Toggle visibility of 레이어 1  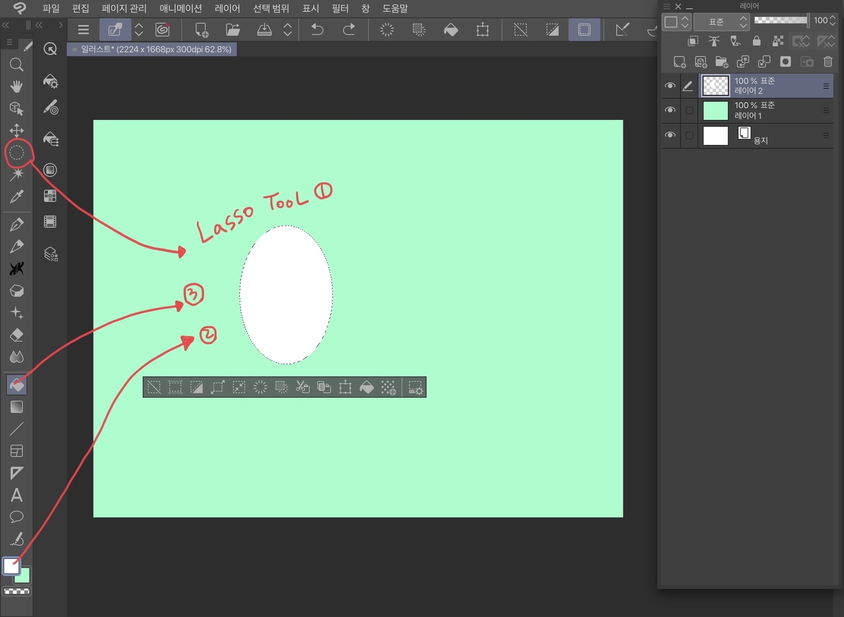[x=670, y=110]
